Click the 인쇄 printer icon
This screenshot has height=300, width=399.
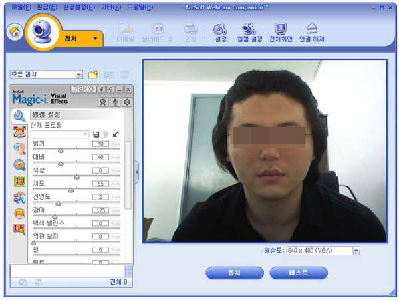[191, 33]
